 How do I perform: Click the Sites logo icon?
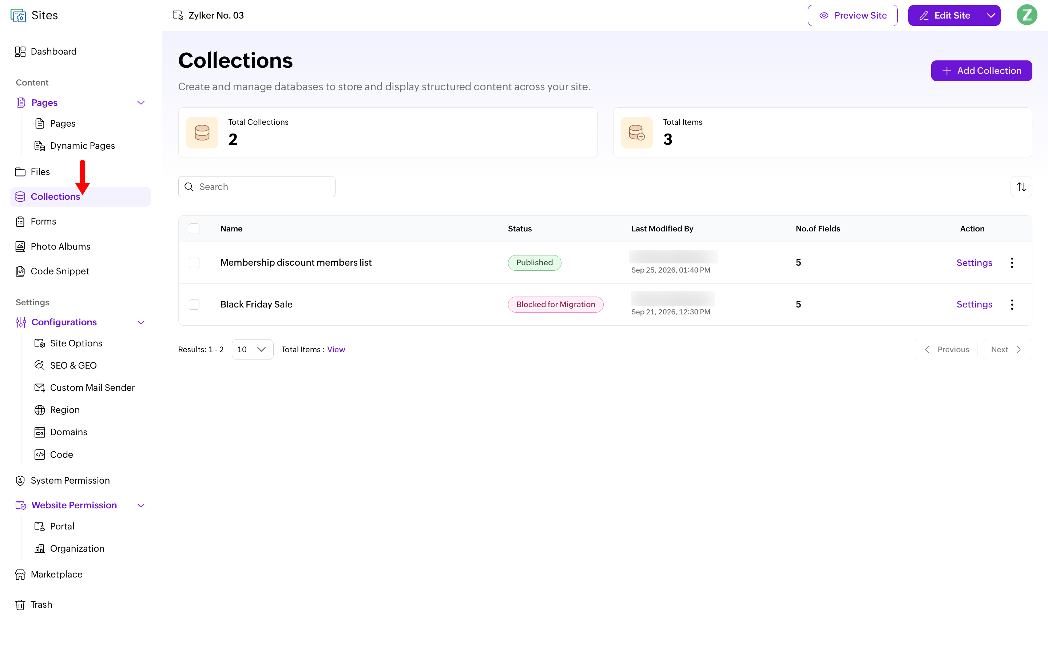(x=18, y=16)
